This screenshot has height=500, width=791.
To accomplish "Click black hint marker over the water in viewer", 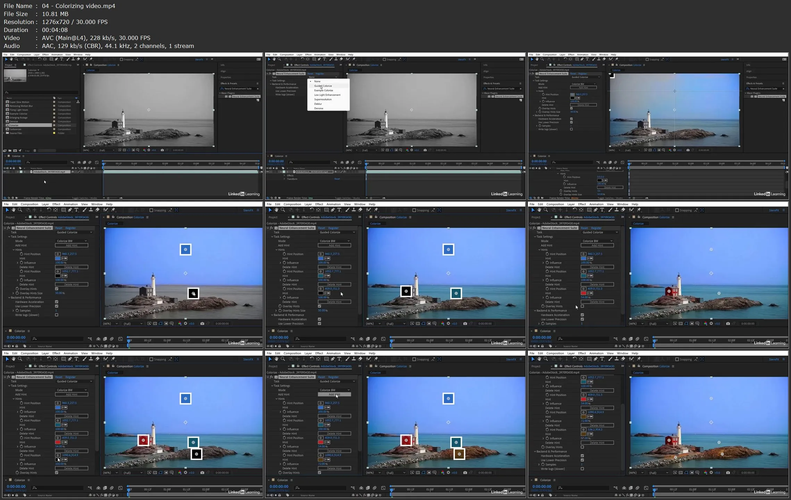I will point(193,293).
